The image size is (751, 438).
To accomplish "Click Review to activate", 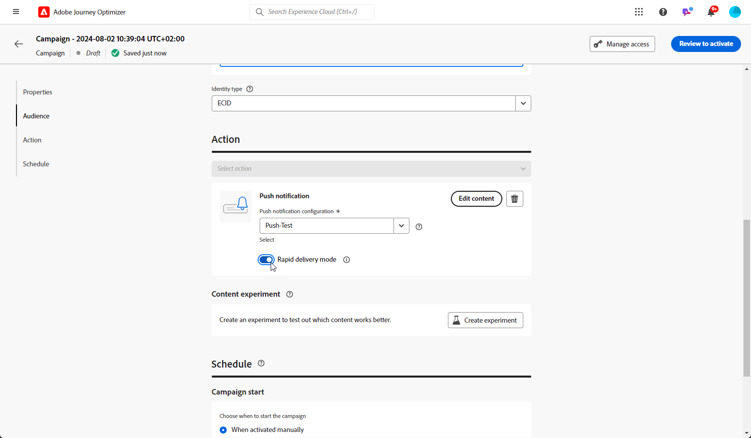I will coord(706,44).
